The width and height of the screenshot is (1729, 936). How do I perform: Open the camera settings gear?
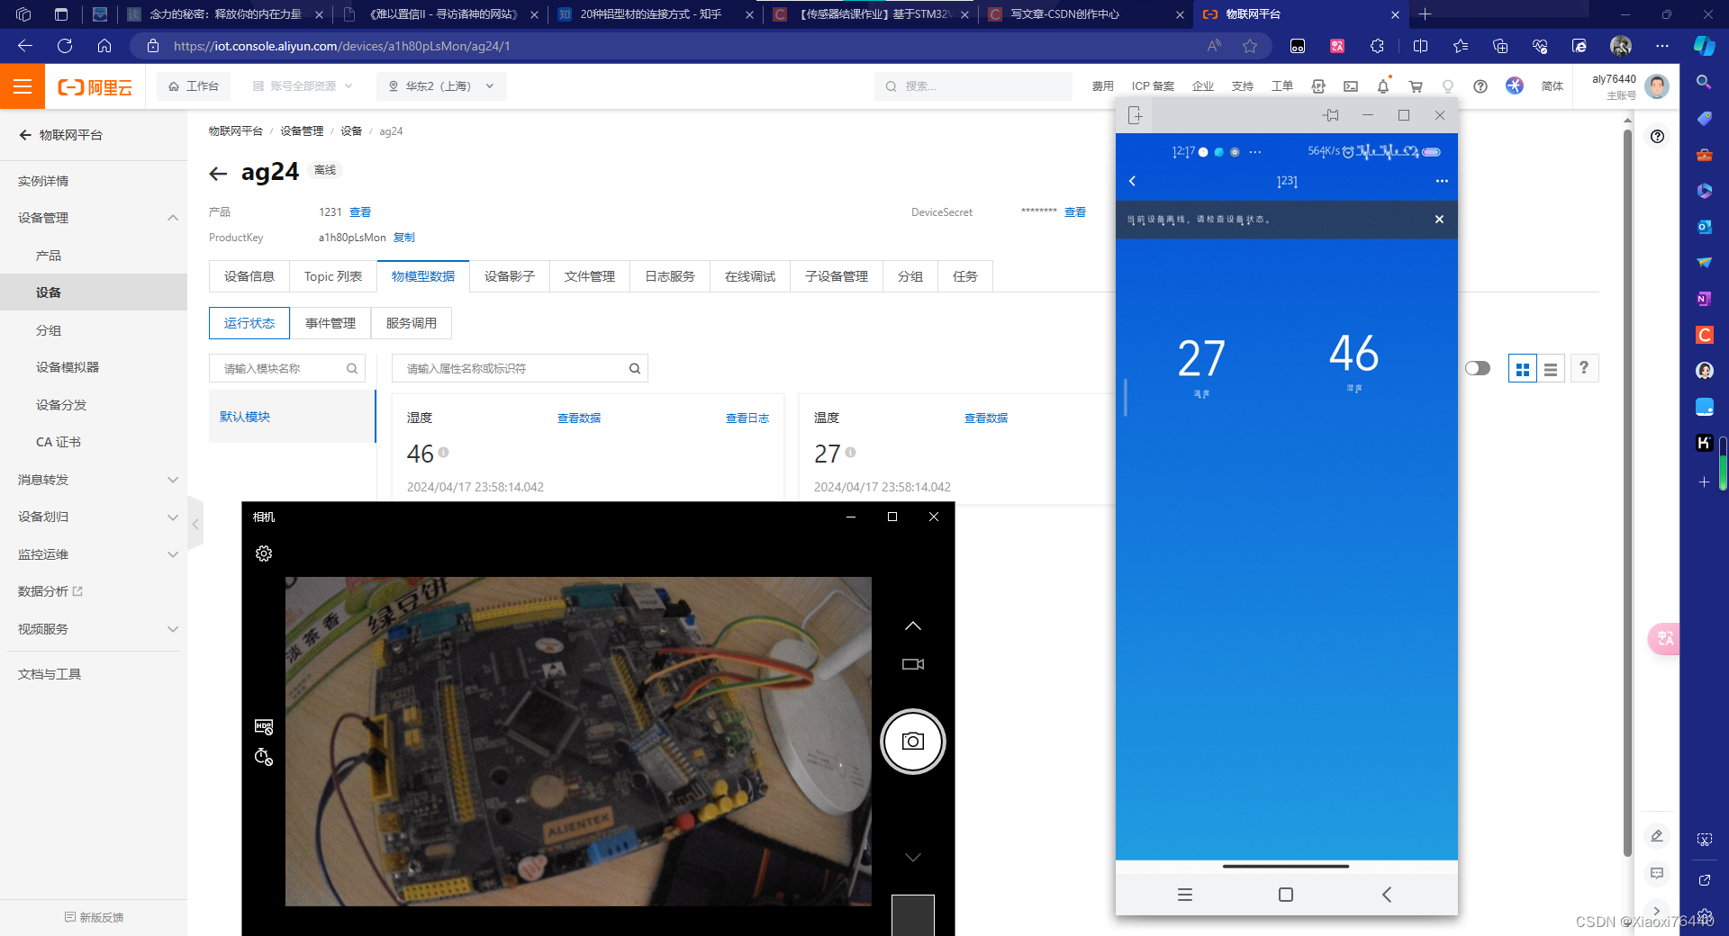click(x=264, y=553)
